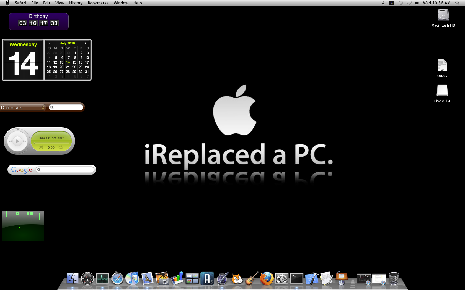
Task: Open the Help menu
Action: [138, 3]
